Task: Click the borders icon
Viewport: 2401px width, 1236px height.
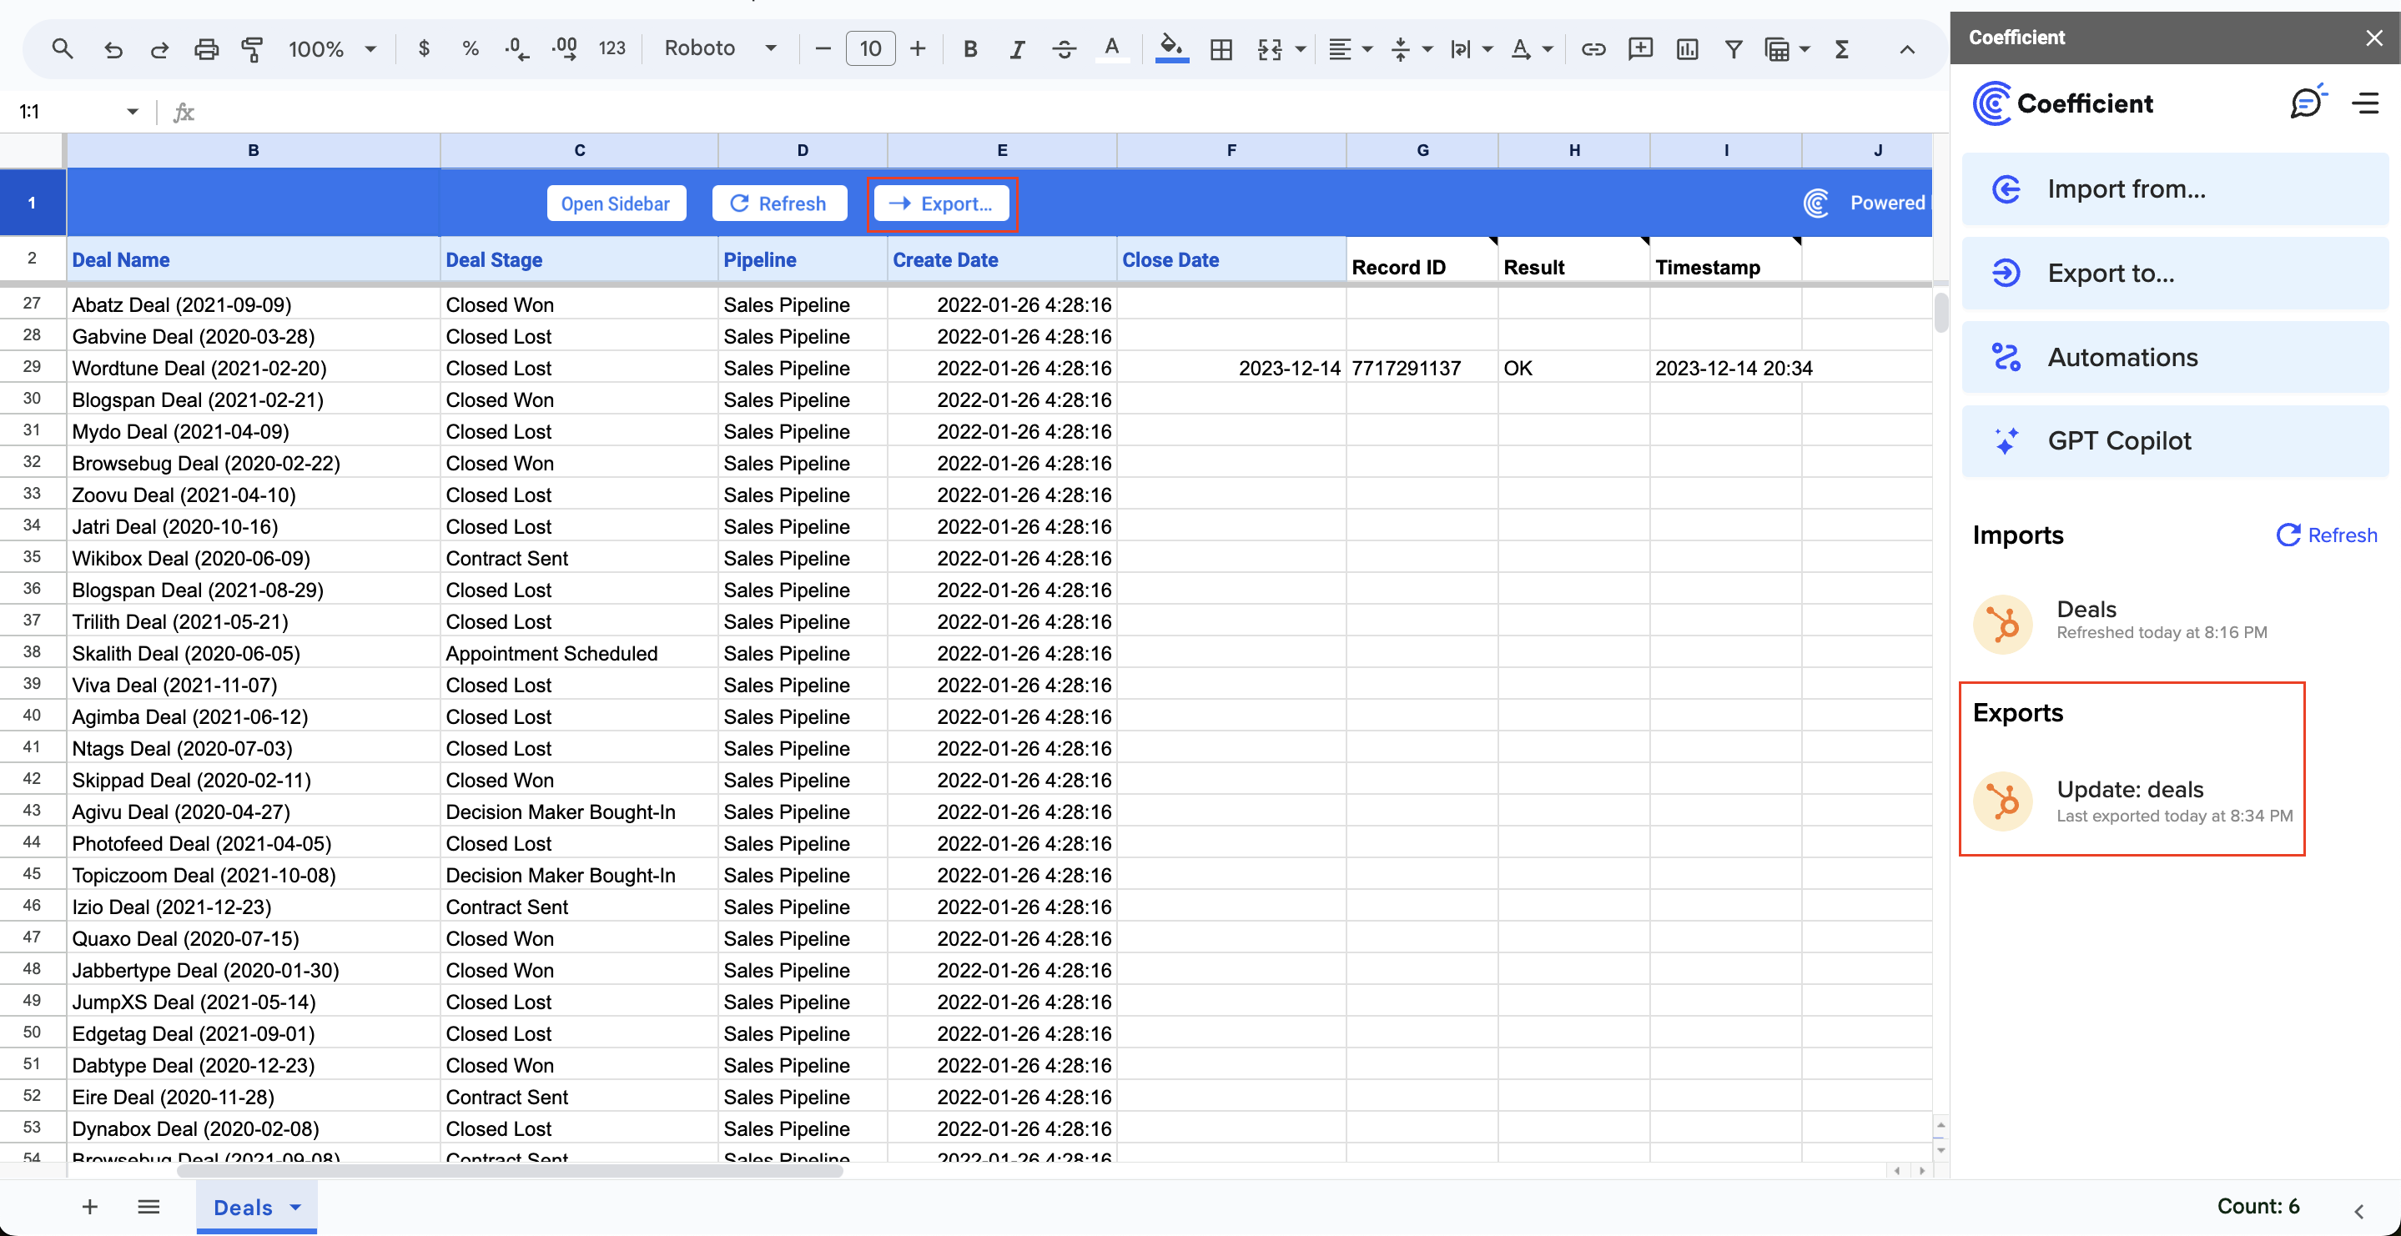Action: pyautogui.click(x=1221, y=48)
